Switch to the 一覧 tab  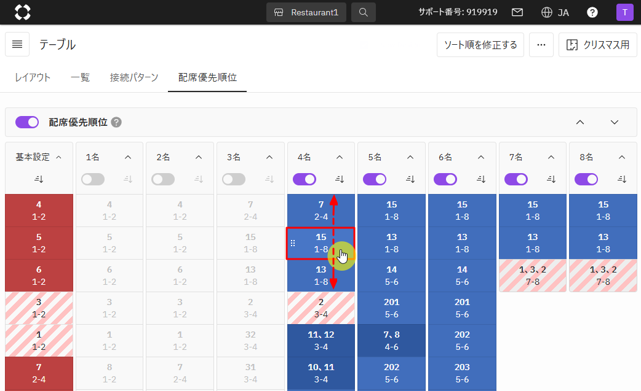pyautogui.click(x=80, y=77)
